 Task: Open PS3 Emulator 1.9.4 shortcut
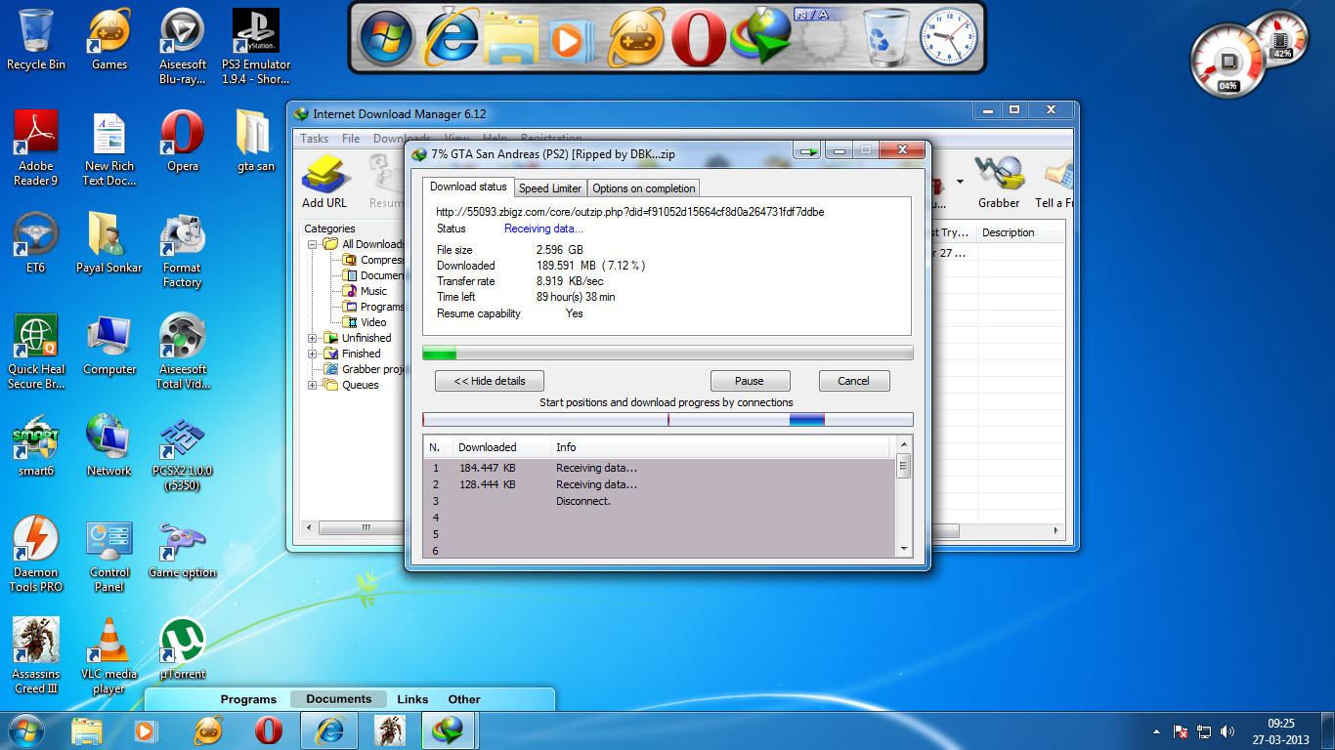click(256, 46)
